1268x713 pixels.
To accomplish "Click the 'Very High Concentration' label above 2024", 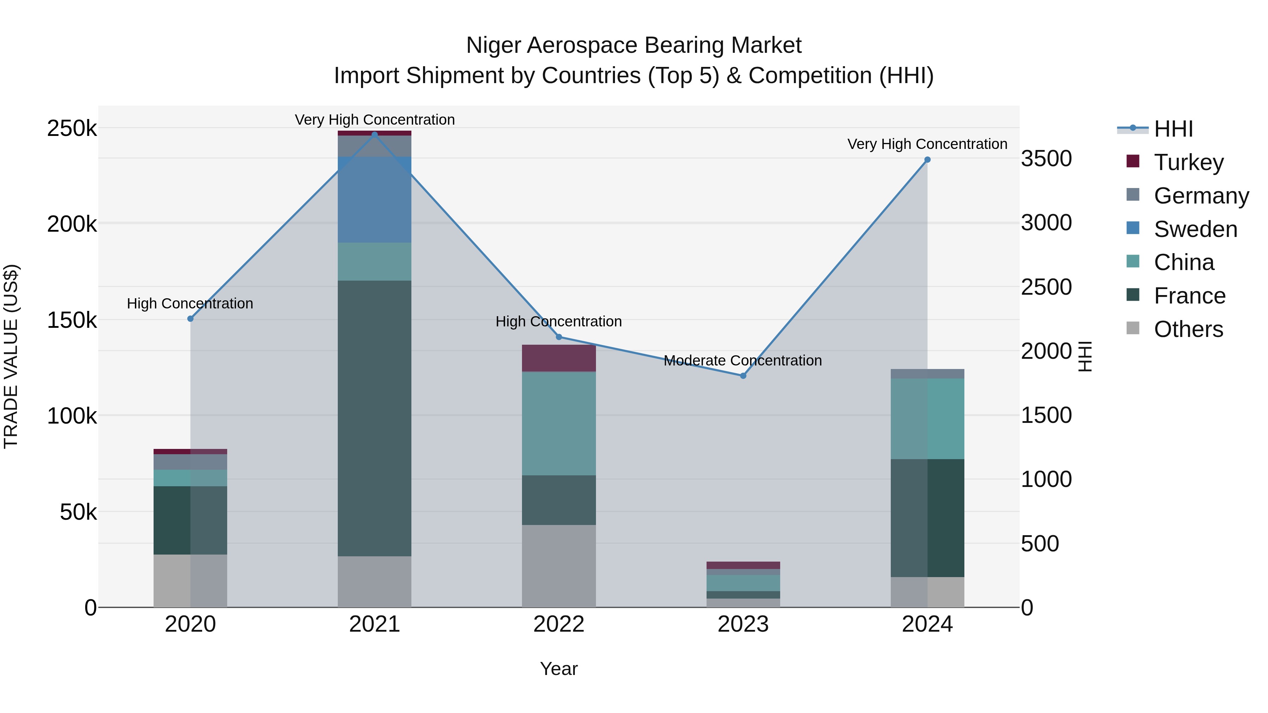I will [x=927, y=144].
